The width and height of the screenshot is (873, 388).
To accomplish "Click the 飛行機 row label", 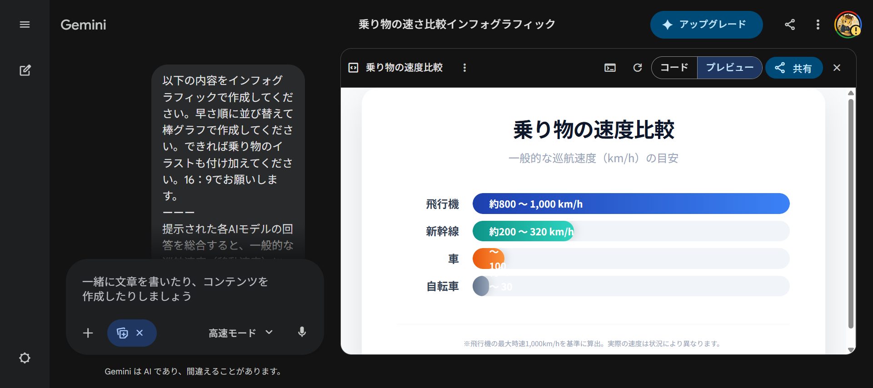I will (x=442, y=204).
